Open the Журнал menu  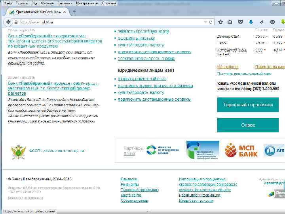(47, 3)
